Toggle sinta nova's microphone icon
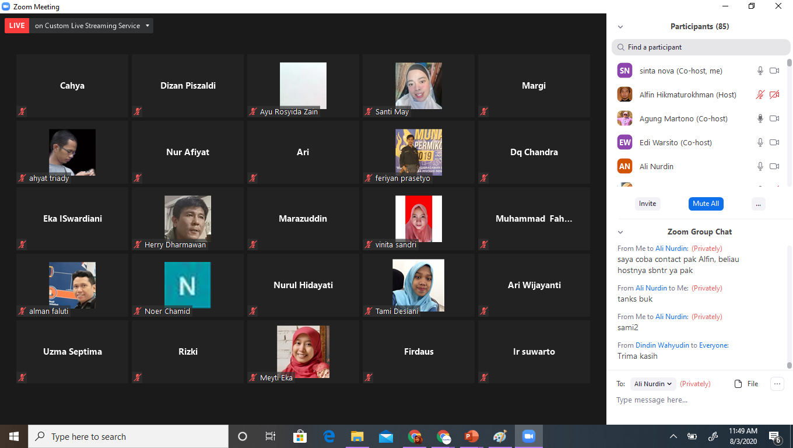Screen dimensions: 793x448 (x=760, y=71)
